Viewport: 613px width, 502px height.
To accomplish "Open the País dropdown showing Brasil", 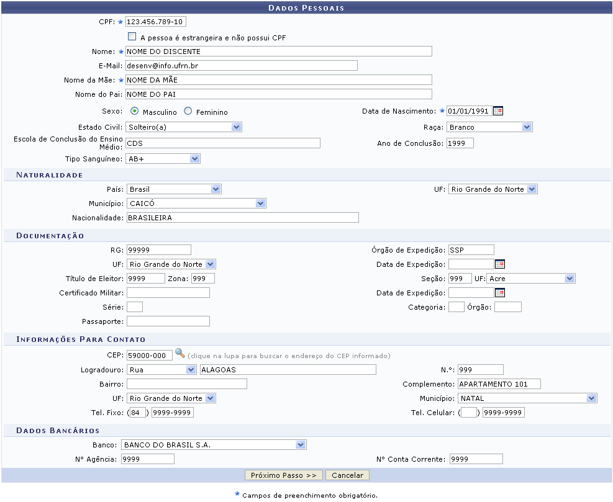I will (x=173, y=189).
